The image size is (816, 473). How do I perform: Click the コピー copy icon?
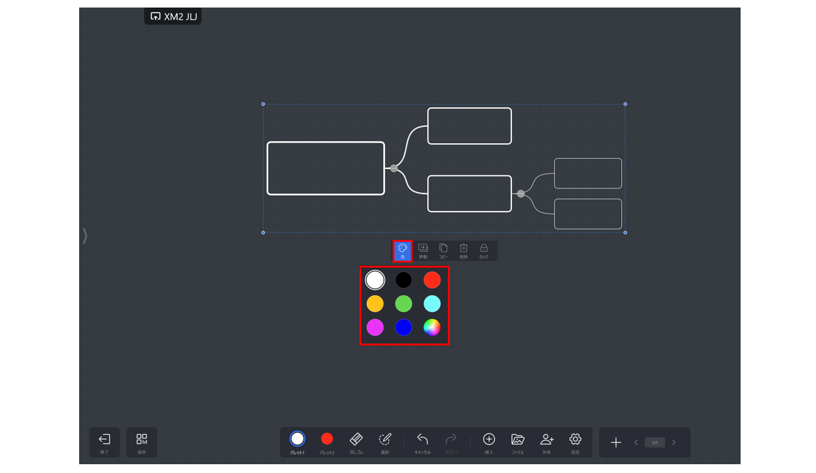coord(443,251)
